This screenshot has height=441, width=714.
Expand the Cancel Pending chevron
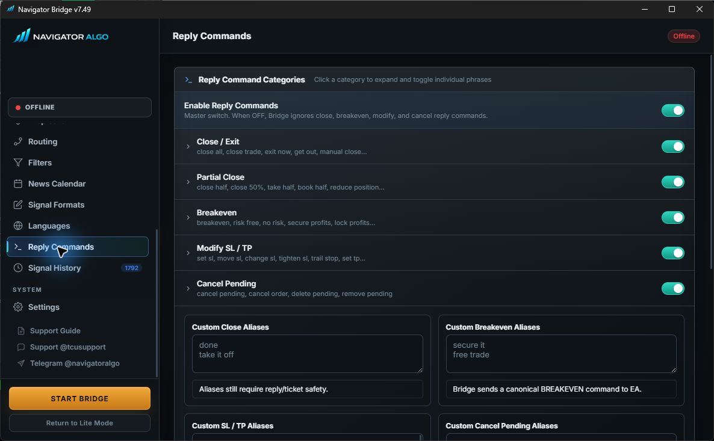click(188, 289)
